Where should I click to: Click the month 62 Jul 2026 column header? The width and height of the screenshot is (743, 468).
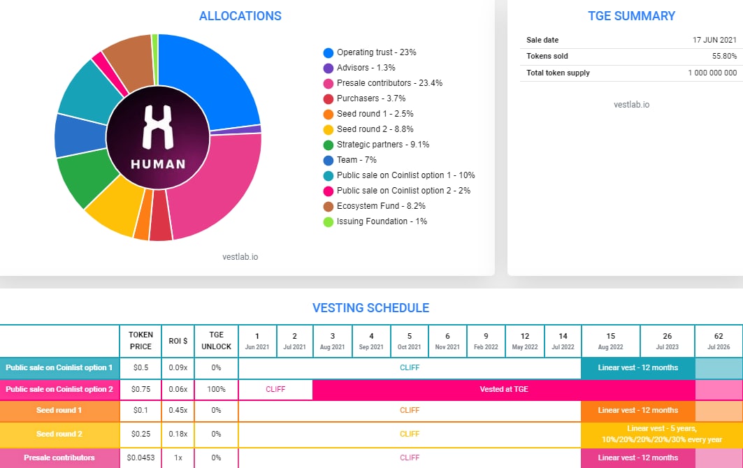(x=719, y=341)
